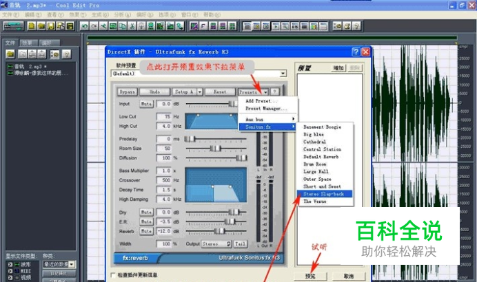
Task: Toggle the video file type filter
Action: pyautogui.click(x=10, y=277)
